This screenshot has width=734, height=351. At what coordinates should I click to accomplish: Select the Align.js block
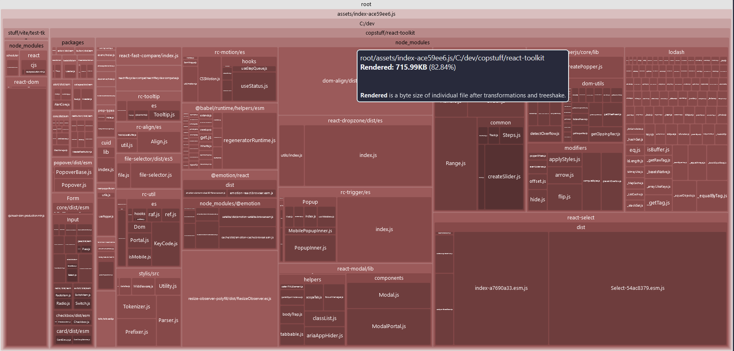(159, 142)
